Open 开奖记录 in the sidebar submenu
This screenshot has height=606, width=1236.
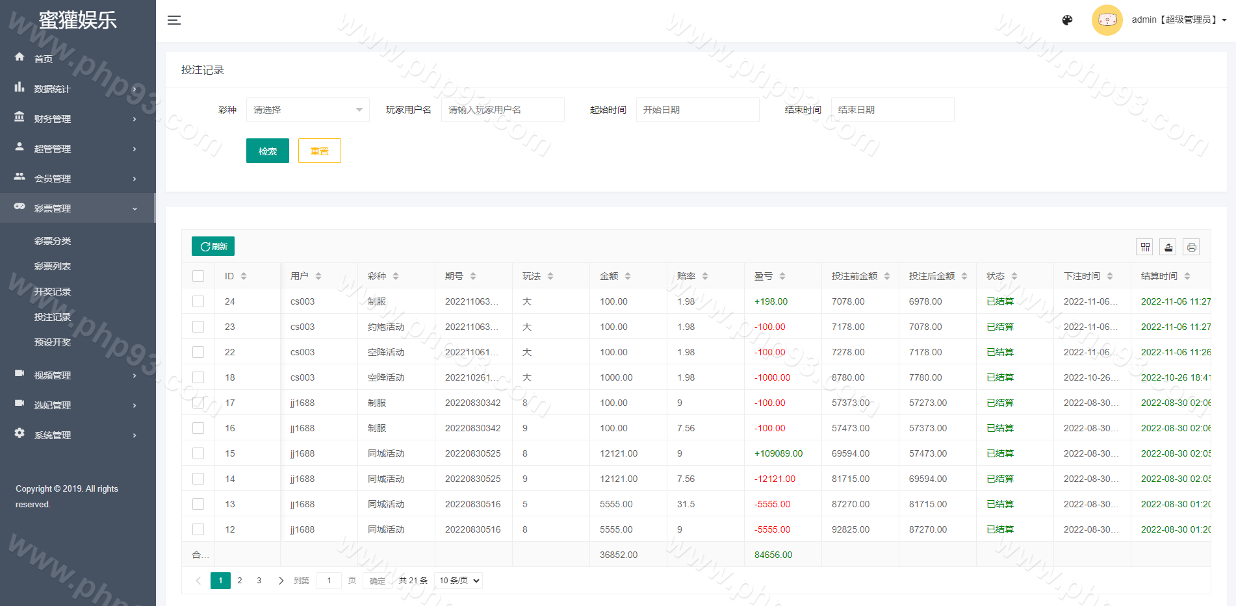53,292
